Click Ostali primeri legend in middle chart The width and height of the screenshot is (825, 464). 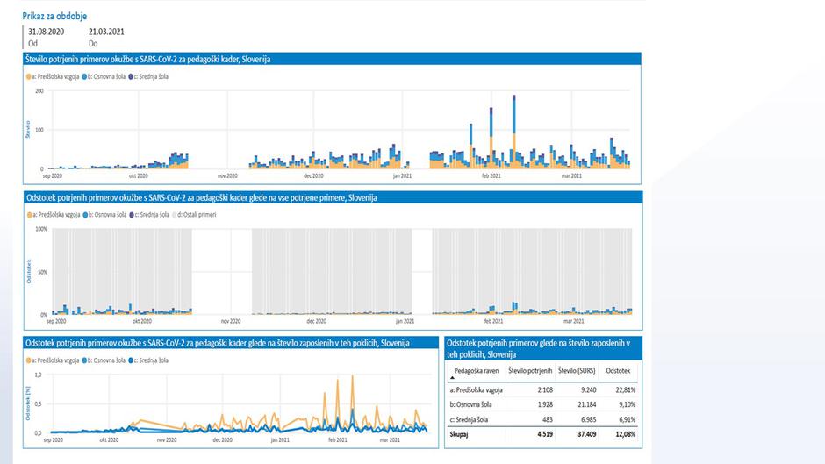click(197, 214)
